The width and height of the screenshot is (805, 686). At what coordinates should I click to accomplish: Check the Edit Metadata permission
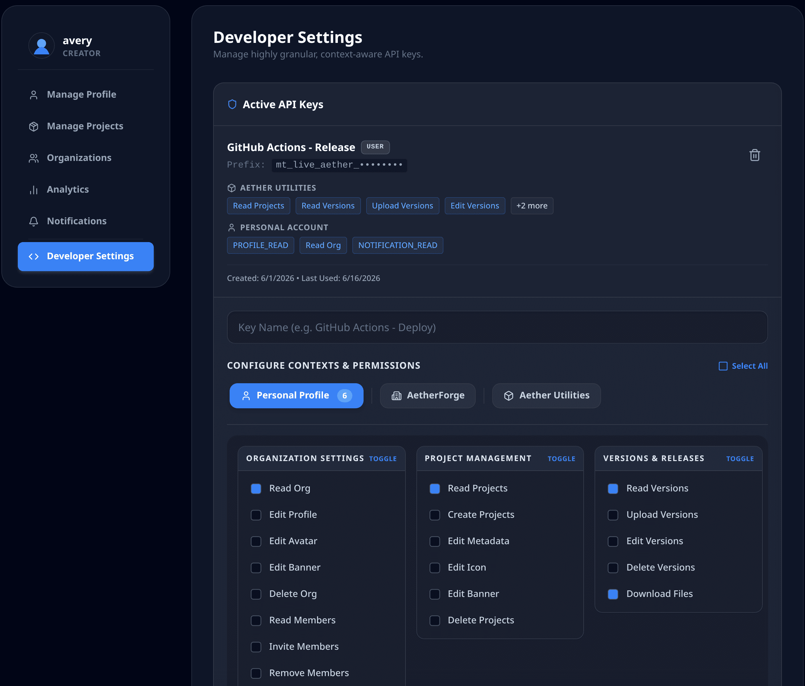click(x=435, y=541)
